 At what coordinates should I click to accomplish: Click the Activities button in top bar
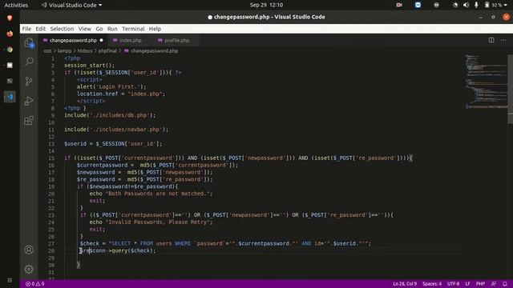[16, 5]
